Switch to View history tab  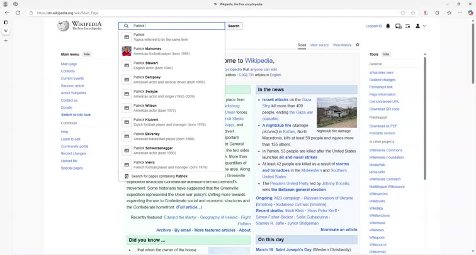click(x=342, y=45)
